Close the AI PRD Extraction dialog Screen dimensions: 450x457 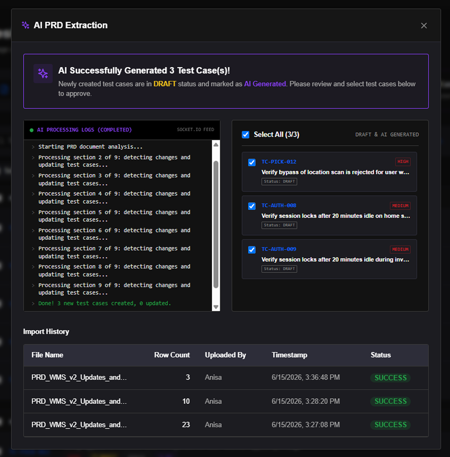point(424,26)
